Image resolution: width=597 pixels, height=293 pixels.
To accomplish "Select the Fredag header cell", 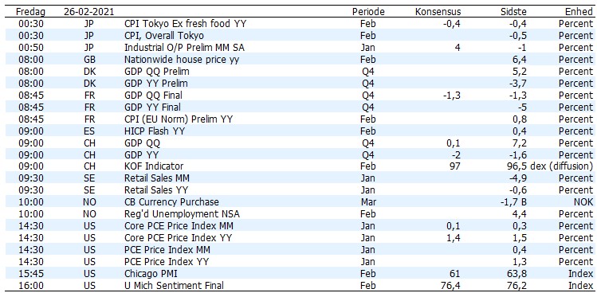I will [x=30, y=12].
